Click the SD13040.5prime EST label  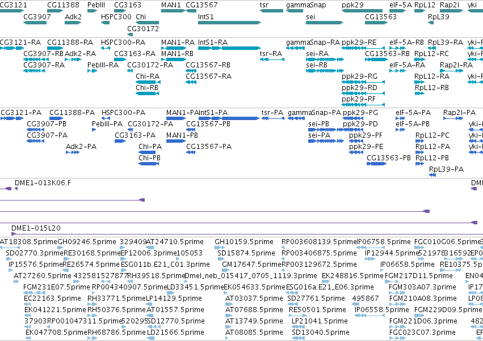coord(321,333)
